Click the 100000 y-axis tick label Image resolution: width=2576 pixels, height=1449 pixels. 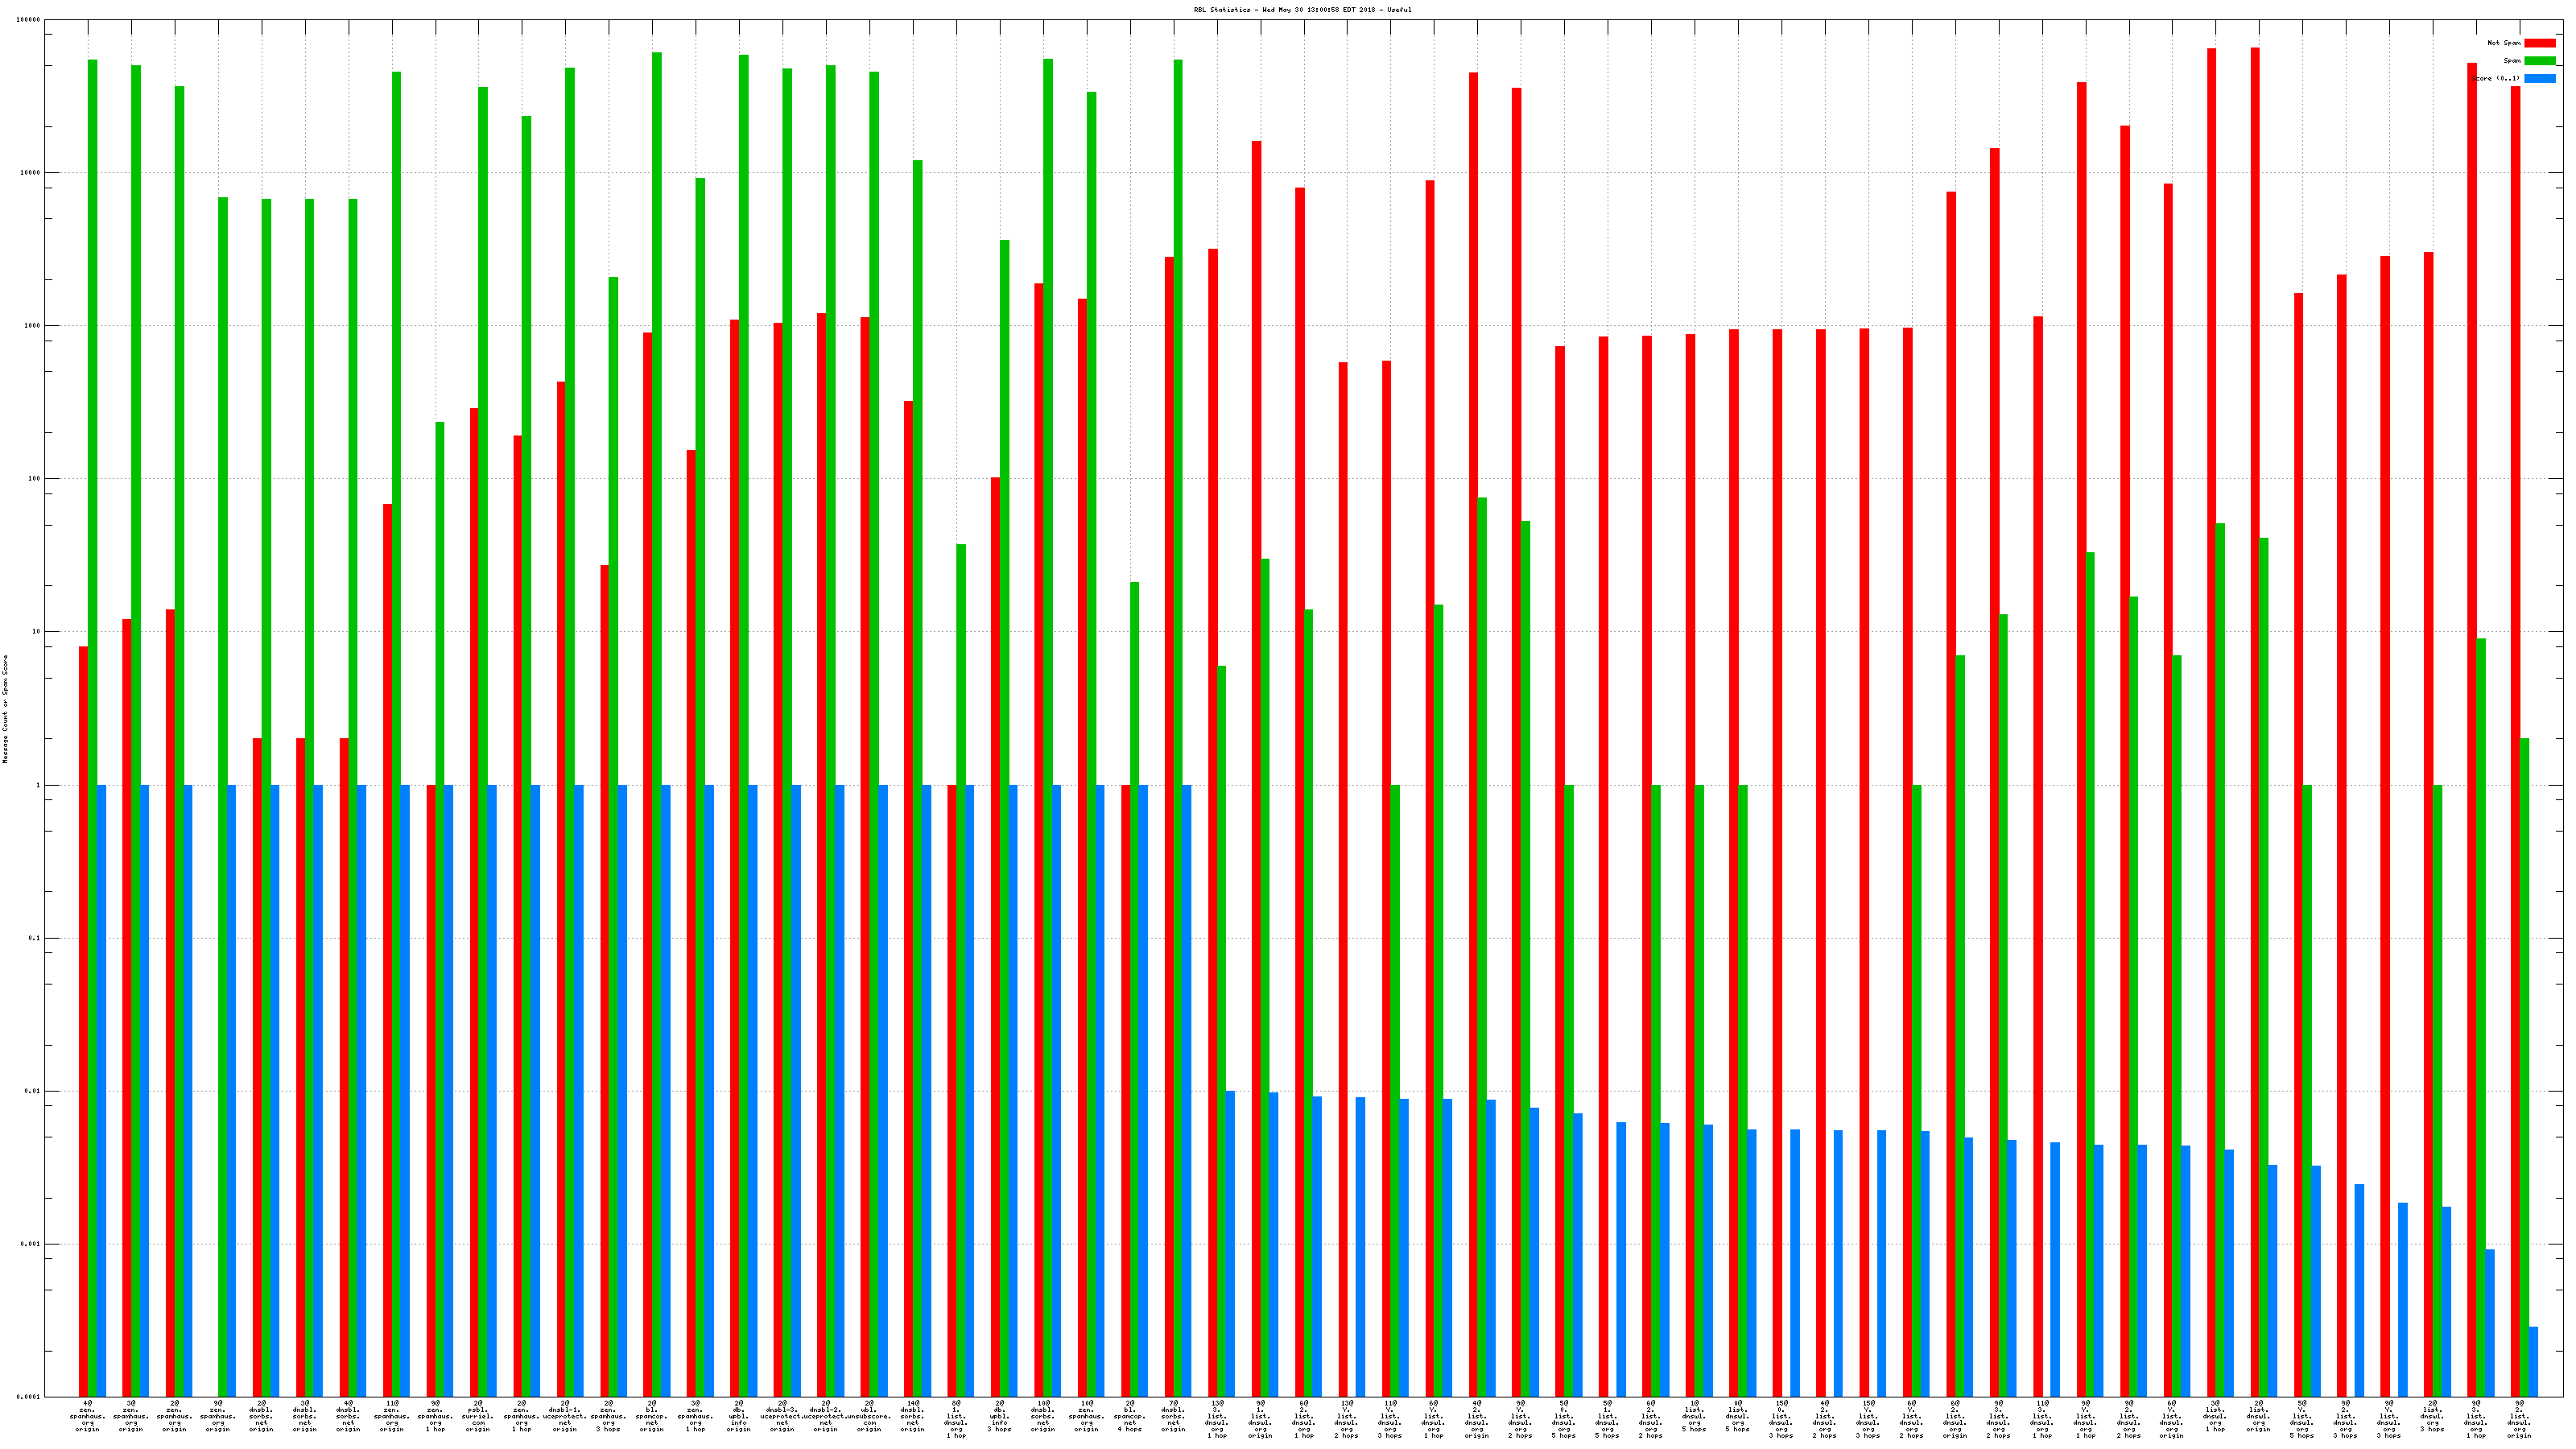pos(29,20)
